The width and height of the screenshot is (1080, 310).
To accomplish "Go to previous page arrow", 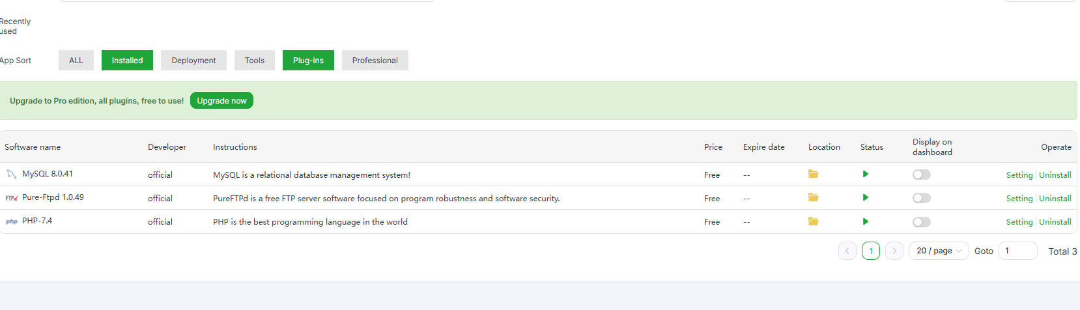I will pos(847,251).
